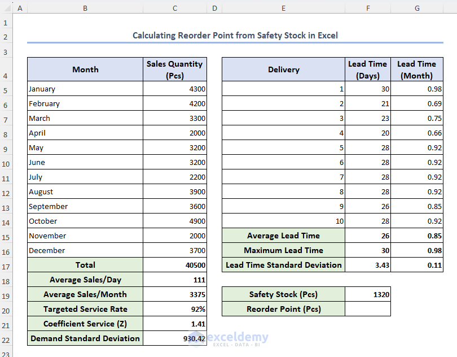The height and width of the screenshot is (357, 457).
Task: Click delivery 4 lead time month 0.66
Action: tap(417, 133)
